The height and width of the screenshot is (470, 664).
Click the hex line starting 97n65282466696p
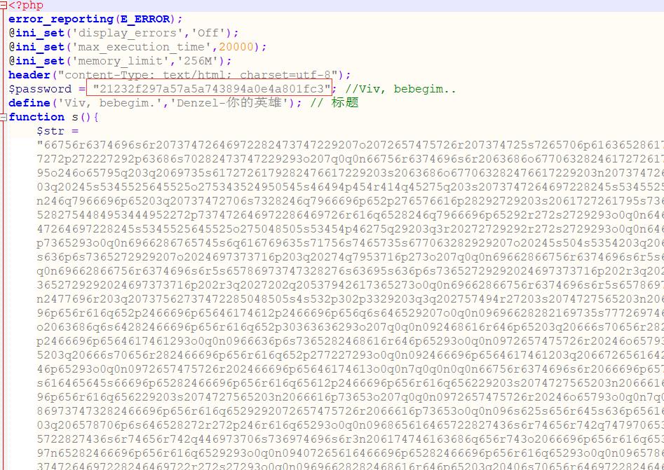coord(350,452)
